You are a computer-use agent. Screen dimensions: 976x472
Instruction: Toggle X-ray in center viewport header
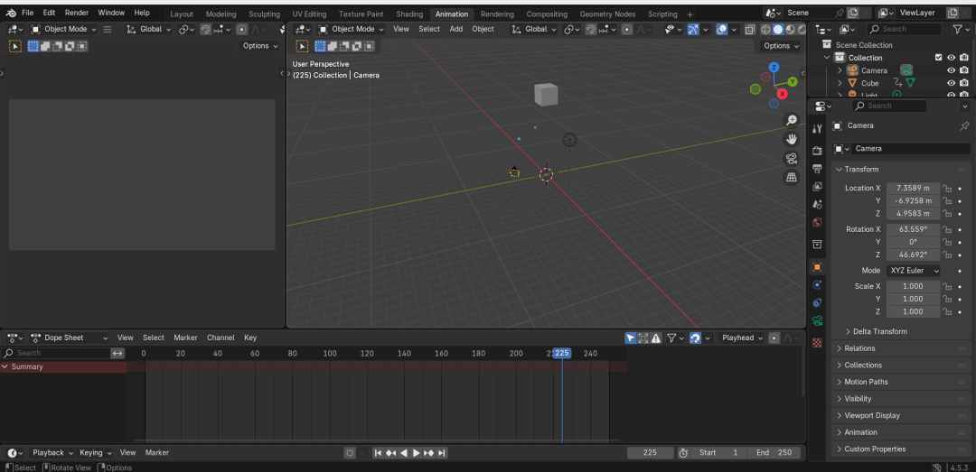[x=750, y=29]
